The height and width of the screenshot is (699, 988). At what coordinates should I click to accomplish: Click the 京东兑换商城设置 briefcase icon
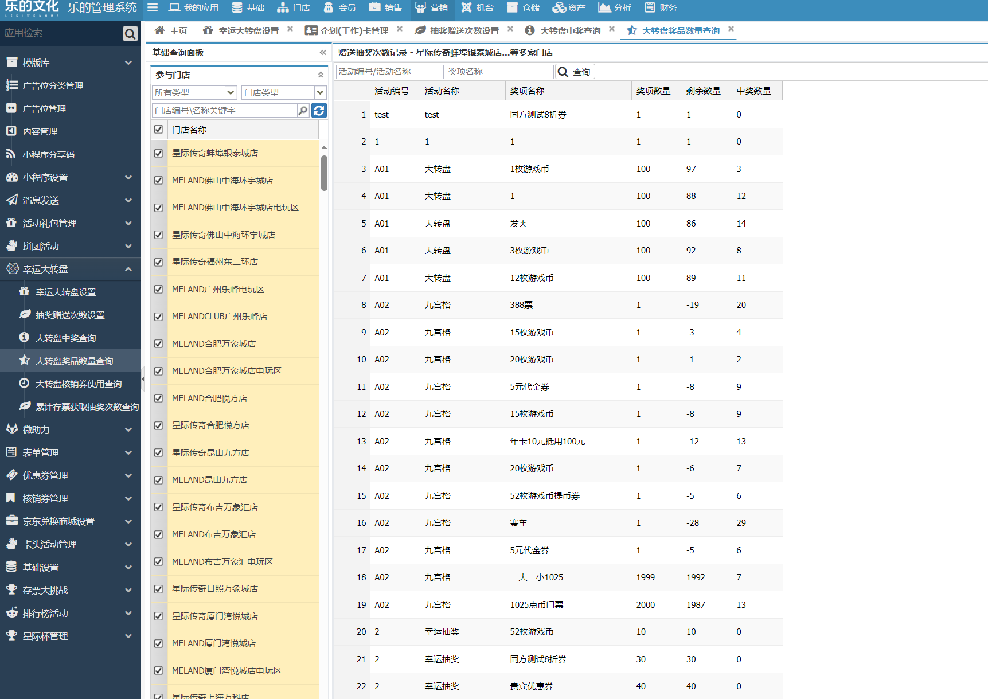[x=11, y=521]
